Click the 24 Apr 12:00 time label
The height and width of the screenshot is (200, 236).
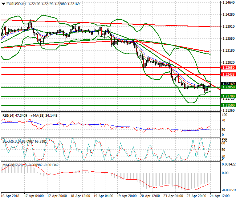coord(220,196)
